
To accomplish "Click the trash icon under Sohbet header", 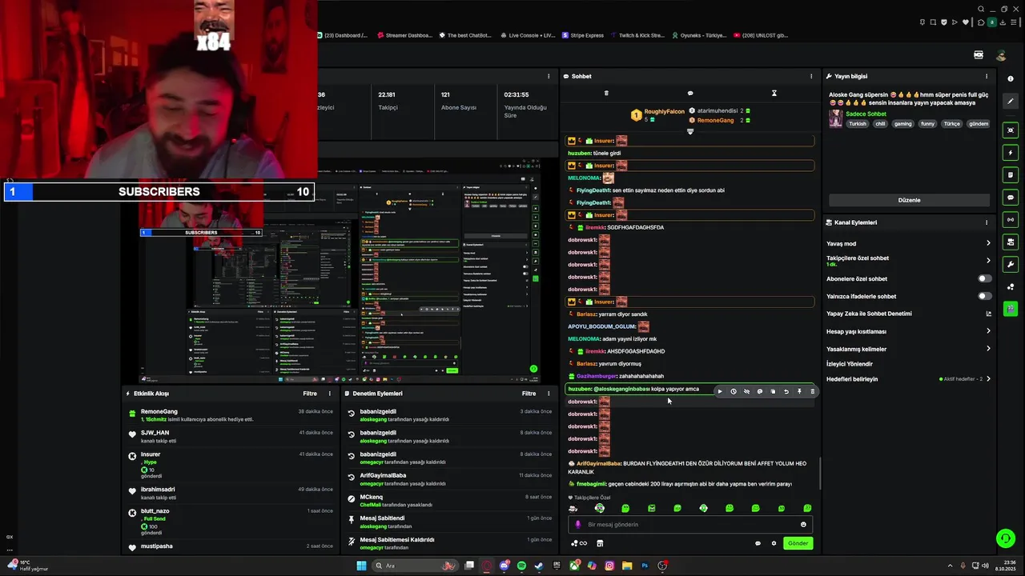I will (606, 94).
